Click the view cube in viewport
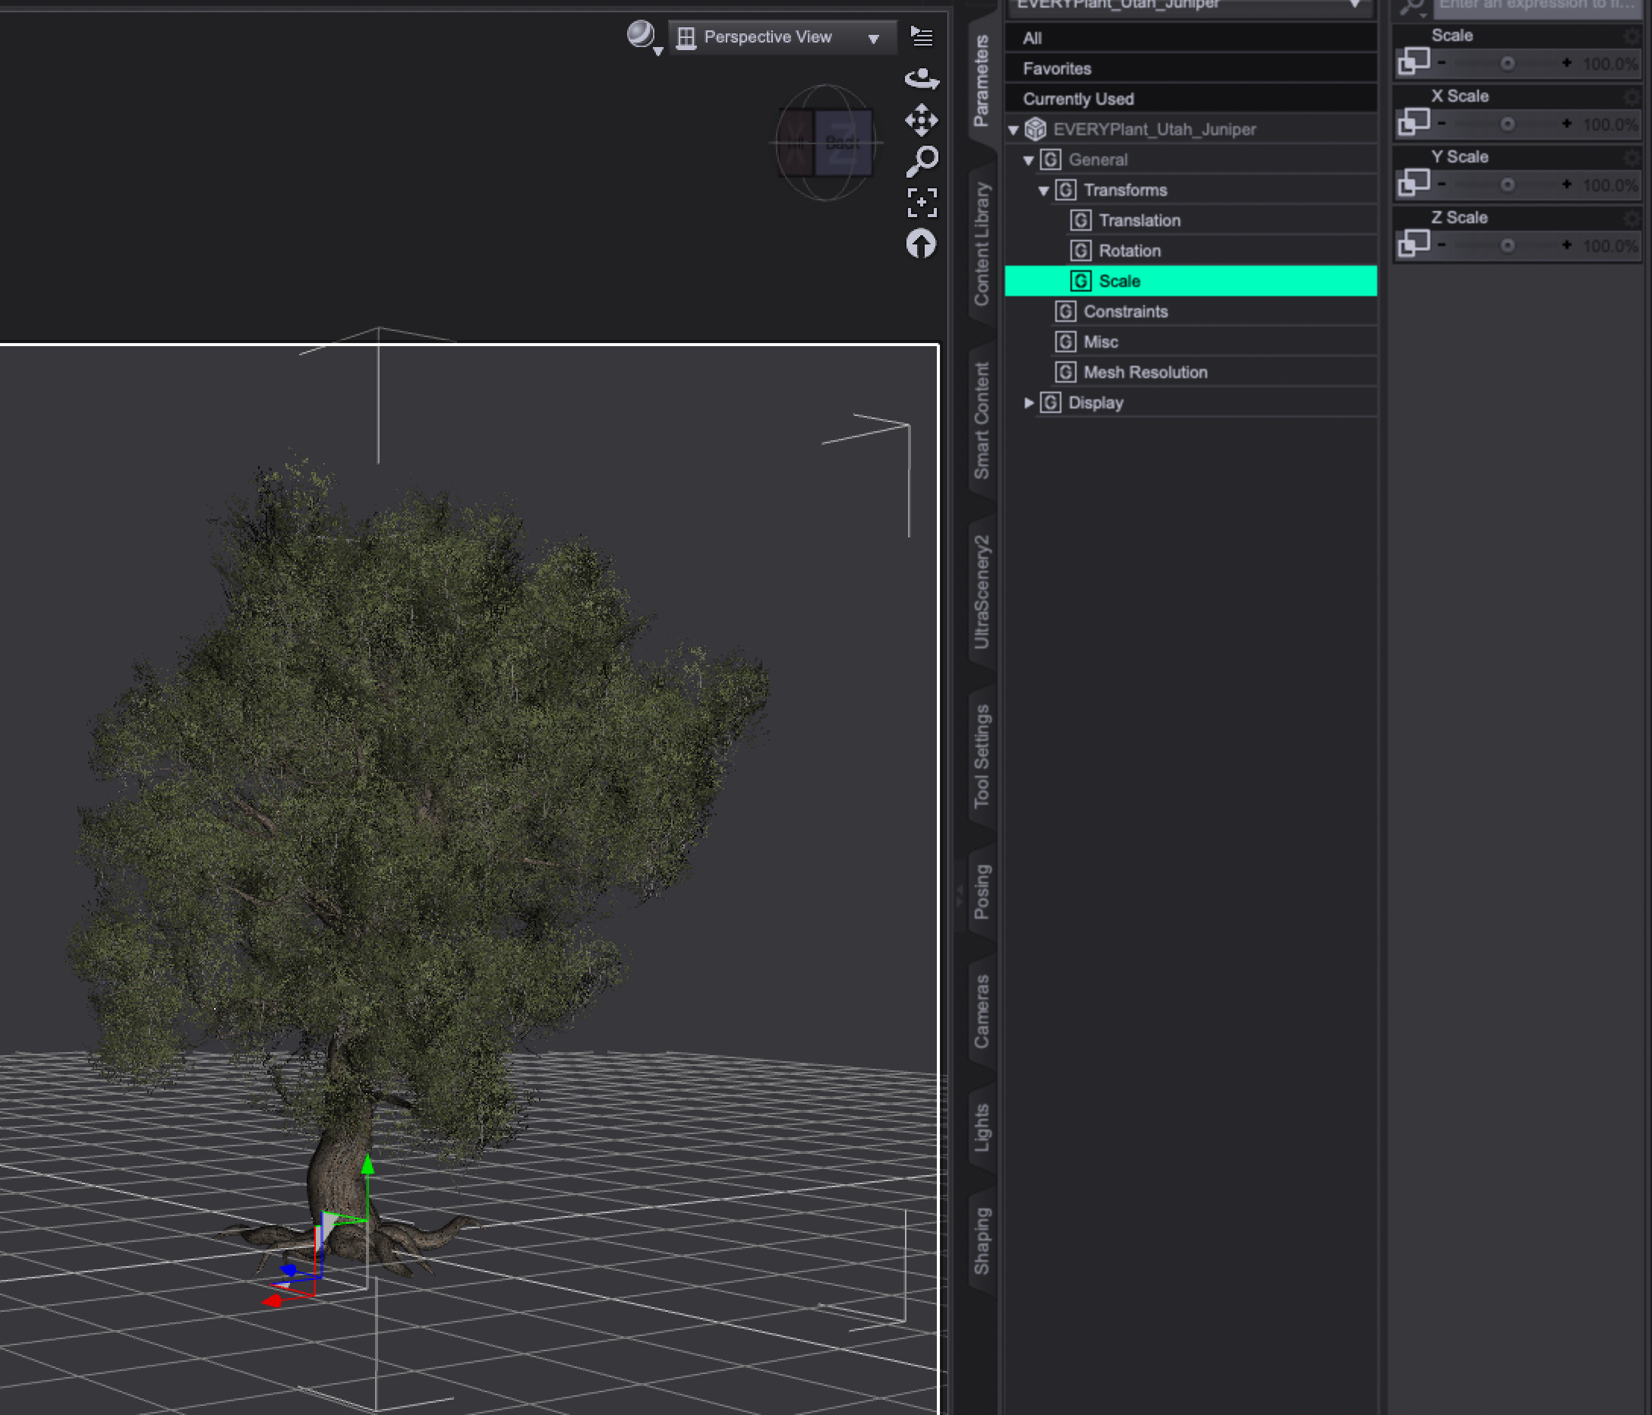This screenshot has width=1652, height=1415. coord(825,143)
